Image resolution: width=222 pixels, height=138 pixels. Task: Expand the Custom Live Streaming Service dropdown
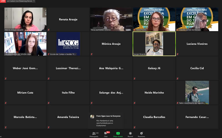tap(34, 1)
